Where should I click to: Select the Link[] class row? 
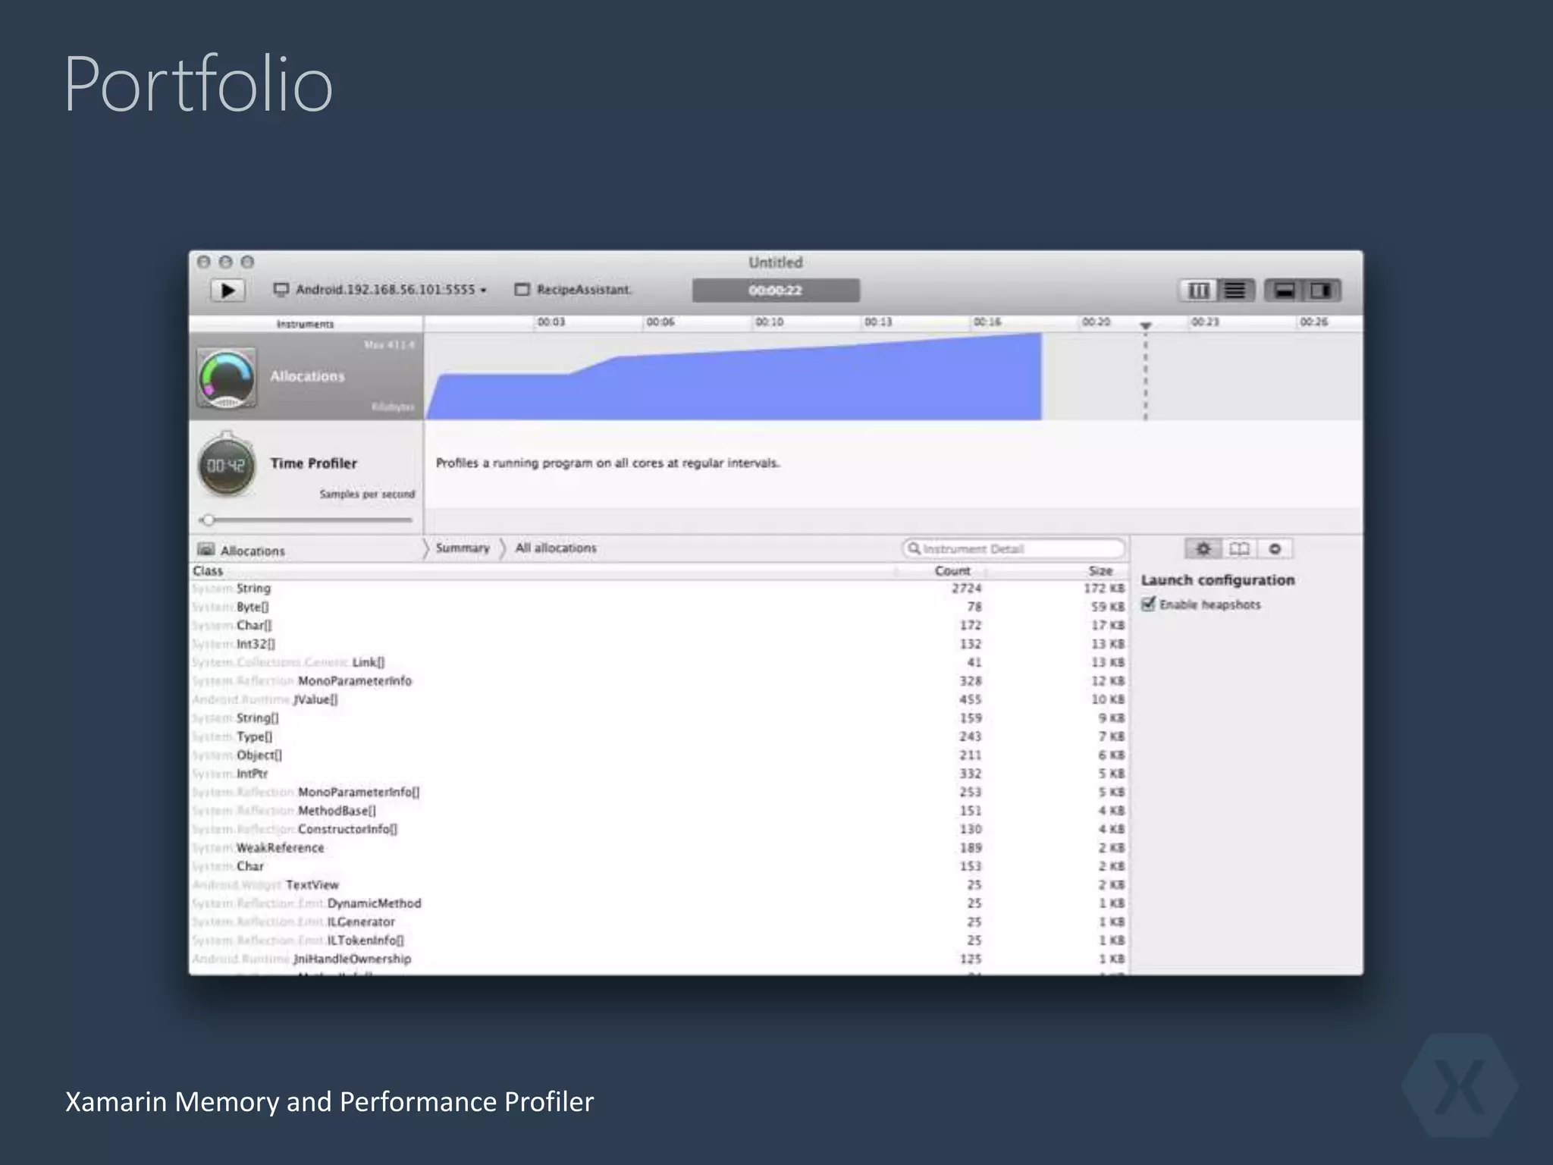[658, 662]
